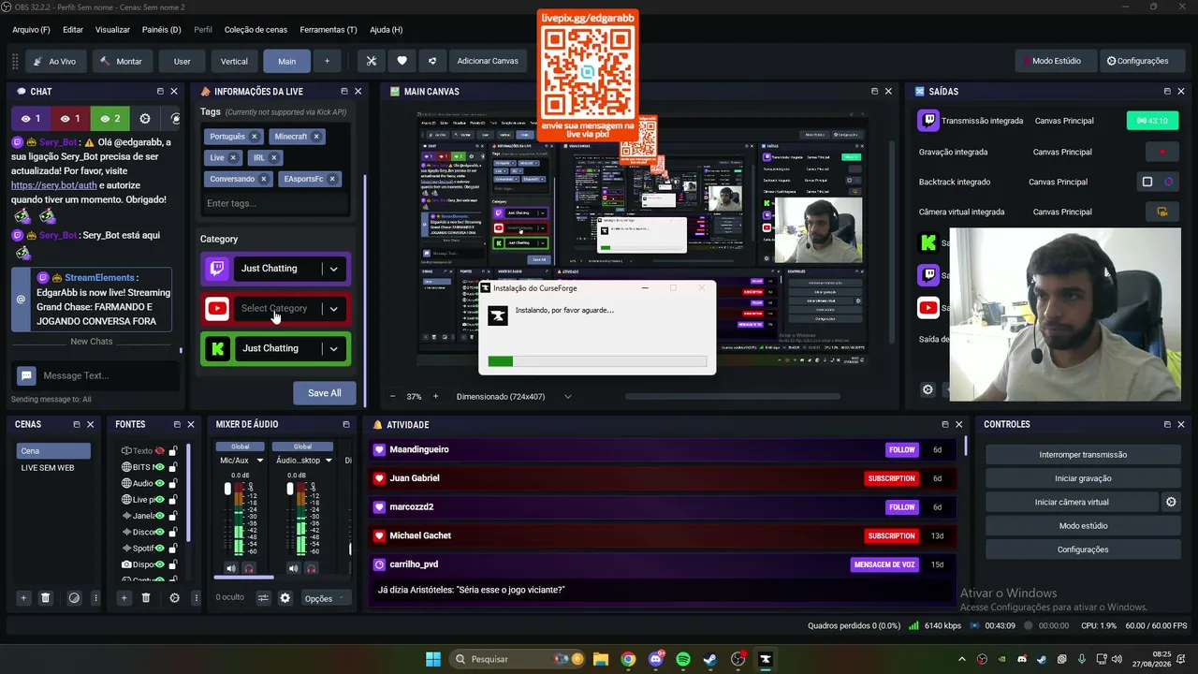Viewport: 1198px width, 674px height.
Task: Remove the EAsportsFc tag
Action: (x=332, y=179)
